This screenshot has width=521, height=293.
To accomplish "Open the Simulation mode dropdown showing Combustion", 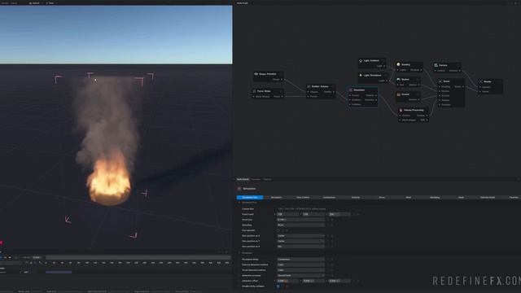I will point(301,260).
